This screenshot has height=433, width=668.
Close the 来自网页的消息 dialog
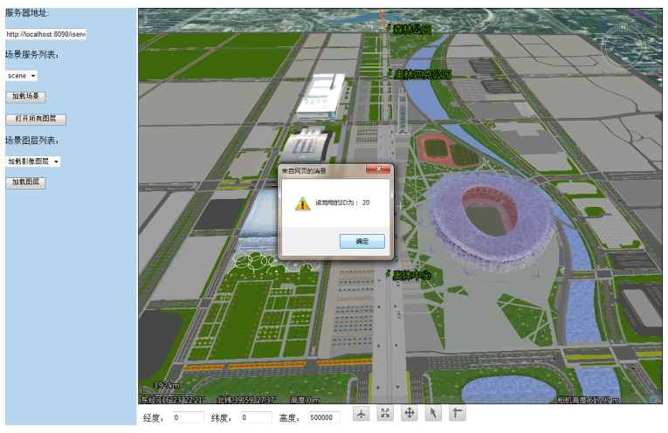point(381,170)
